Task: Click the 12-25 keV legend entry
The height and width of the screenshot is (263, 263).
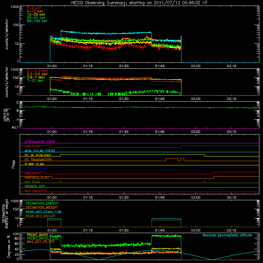Action: tap(36, 14)
